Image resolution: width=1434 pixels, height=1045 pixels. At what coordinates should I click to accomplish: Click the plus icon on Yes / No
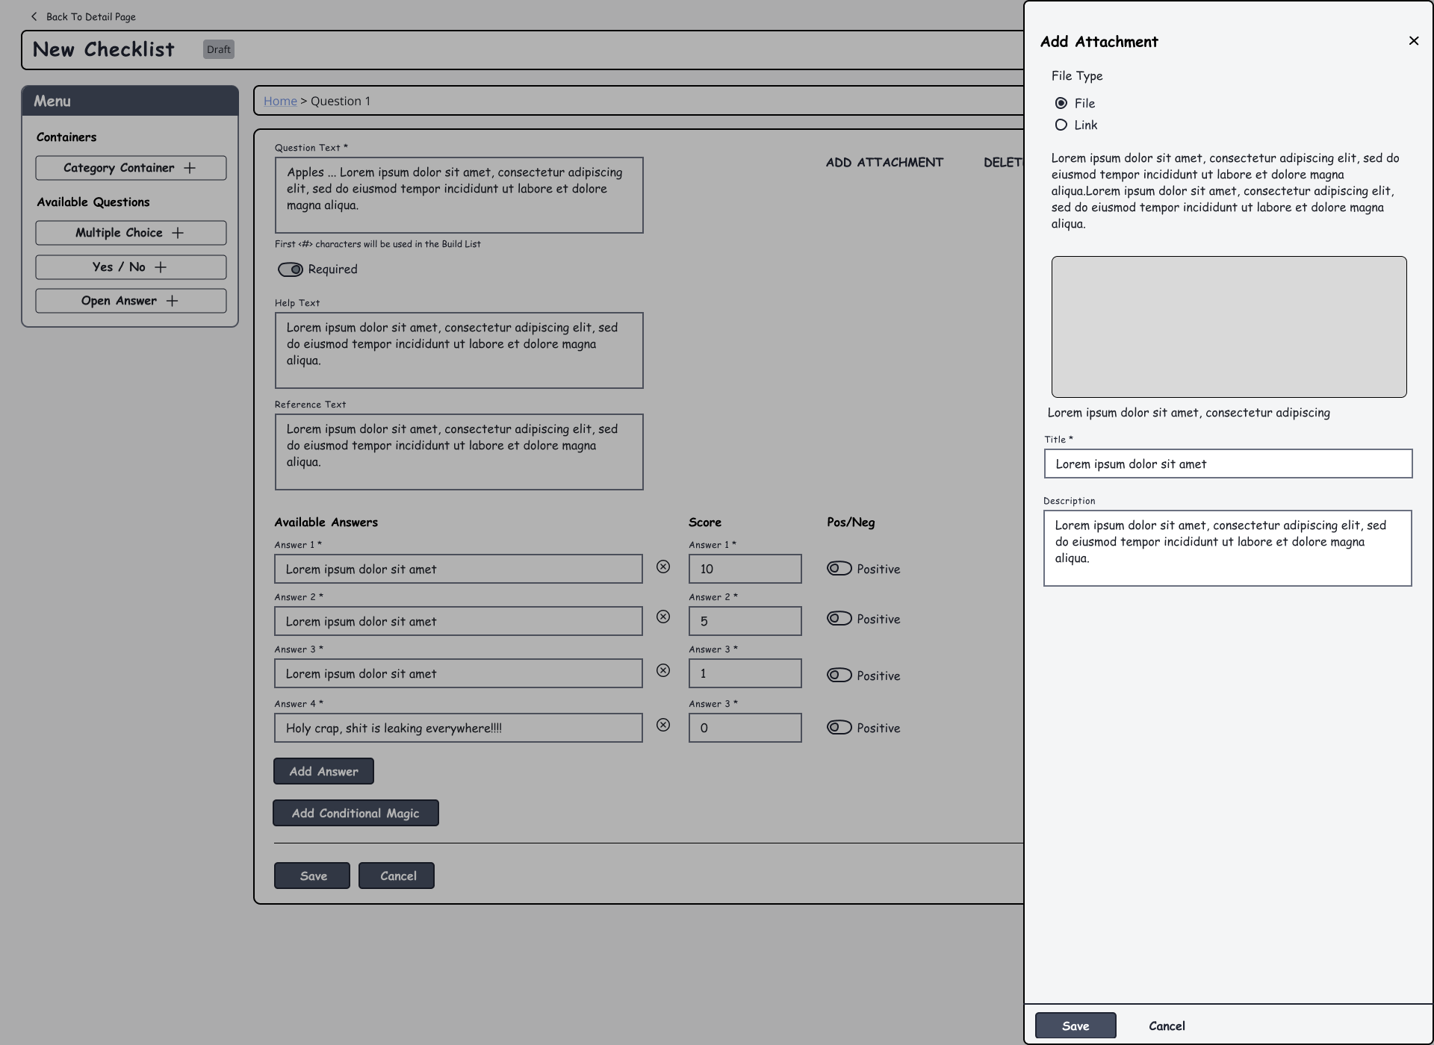(x=161, y=267)
